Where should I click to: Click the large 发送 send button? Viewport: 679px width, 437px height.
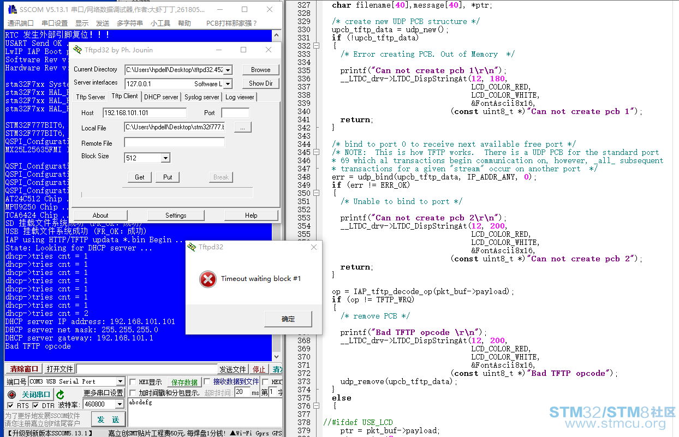coord(108,420)
